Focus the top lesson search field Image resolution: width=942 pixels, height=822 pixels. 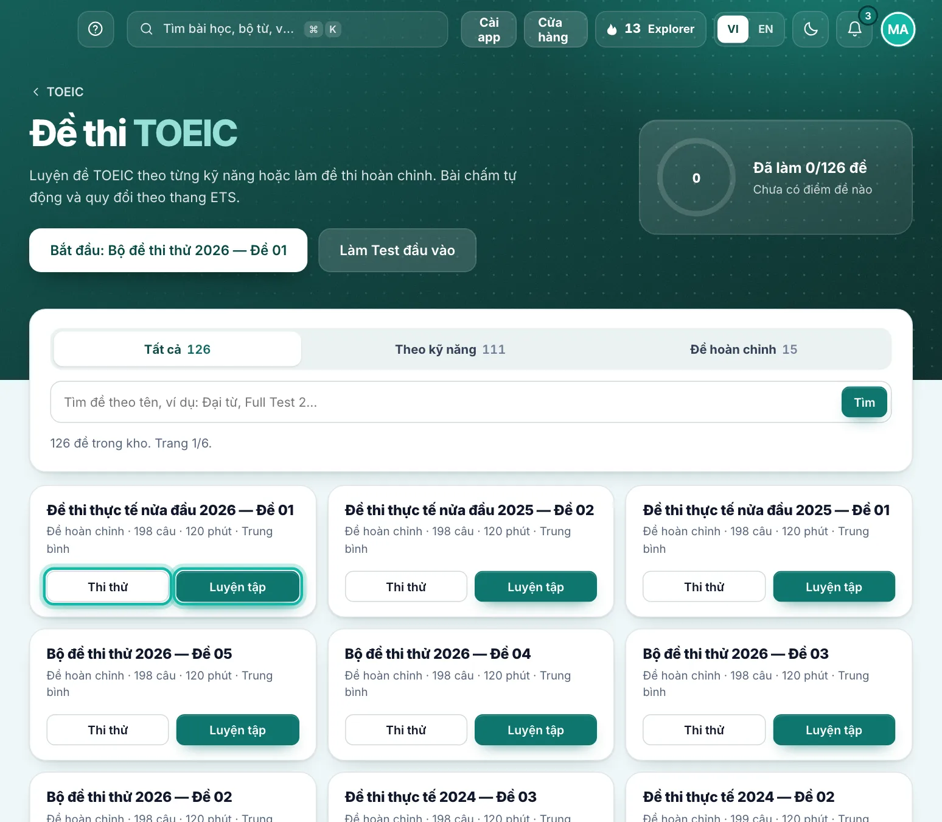[x=287, y=29]
